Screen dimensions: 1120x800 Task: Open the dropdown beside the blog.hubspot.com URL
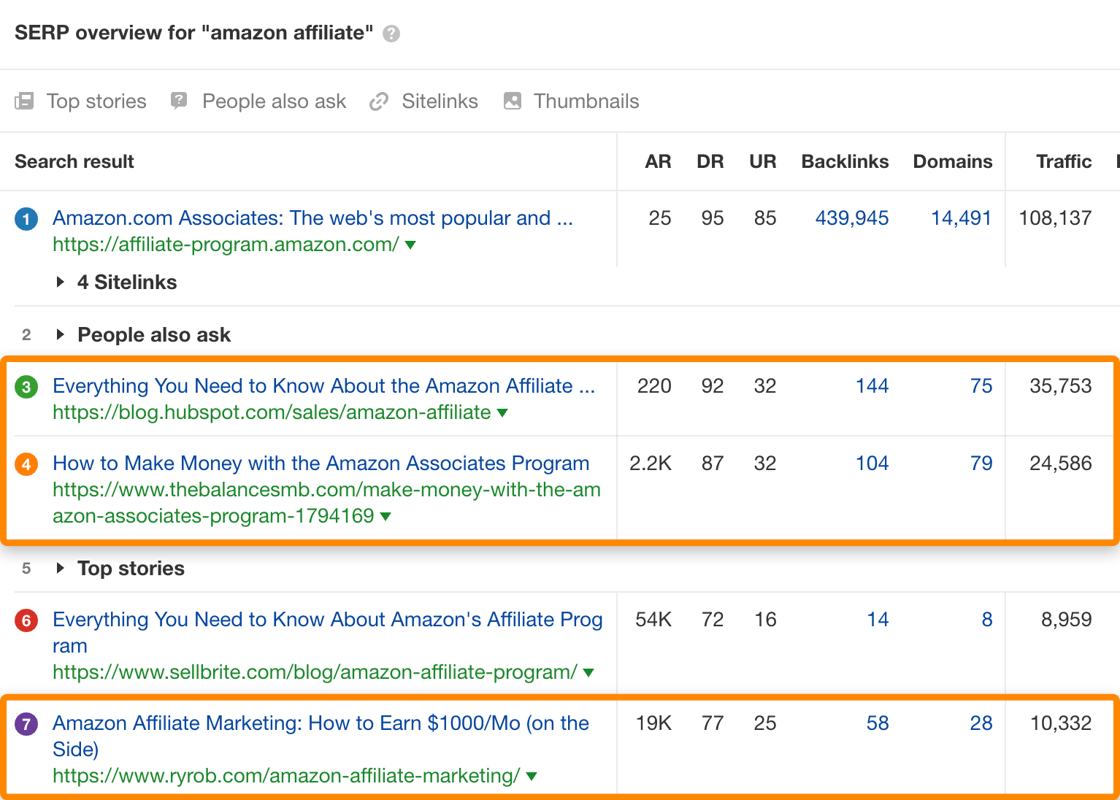(502, 413)
